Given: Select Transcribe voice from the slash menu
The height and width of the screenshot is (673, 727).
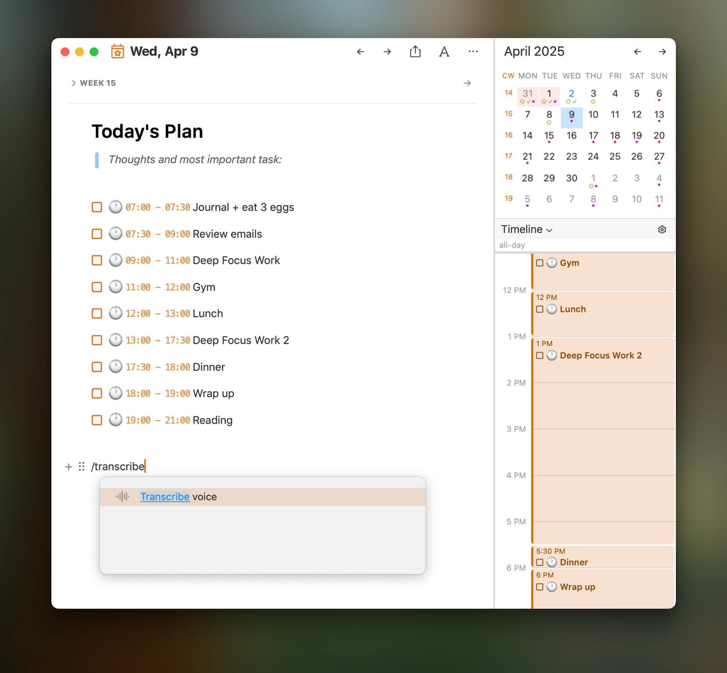Looking at the screenshot, I should tap(263, 496).
